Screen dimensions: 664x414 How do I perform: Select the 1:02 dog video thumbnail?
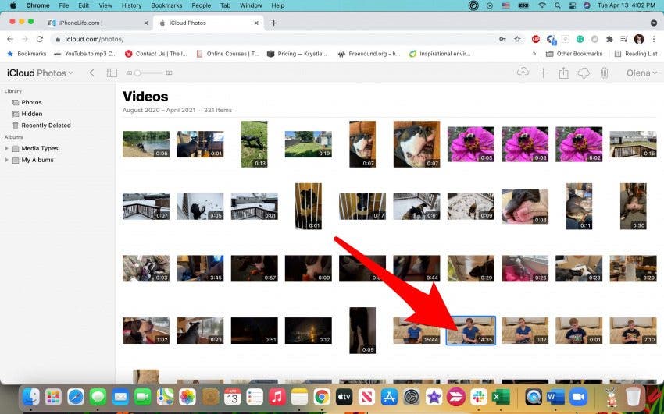pos(145,331)
